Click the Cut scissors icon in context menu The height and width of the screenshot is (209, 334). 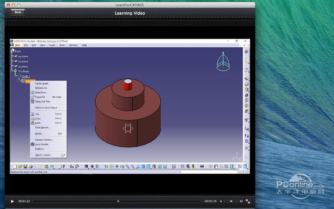coord(32,114)
